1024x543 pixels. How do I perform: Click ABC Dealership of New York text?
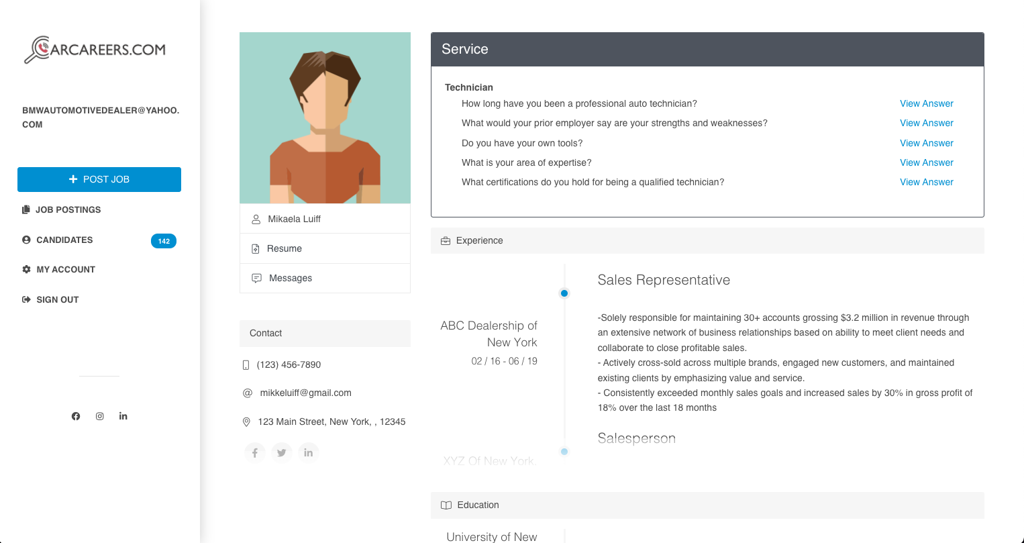(x=489, y=334)
